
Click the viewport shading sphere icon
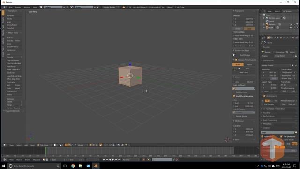coord(55,145)
